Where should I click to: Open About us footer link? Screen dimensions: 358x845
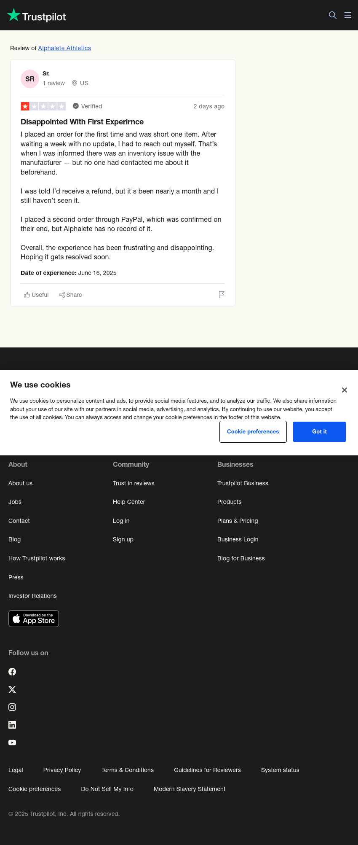pos(20,483)
